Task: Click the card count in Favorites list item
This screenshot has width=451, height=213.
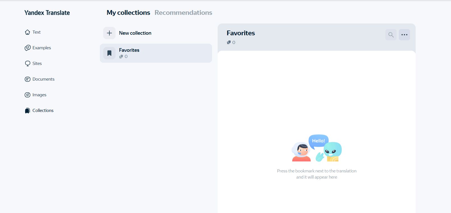Action: tap(123, 57)
